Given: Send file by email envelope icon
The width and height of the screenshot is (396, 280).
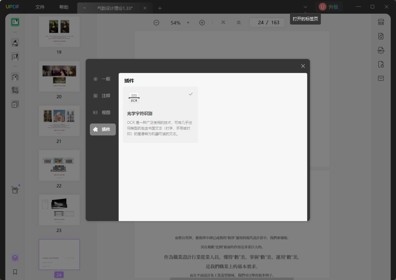Looking at the screenshot, I should (x=381, y=78).
